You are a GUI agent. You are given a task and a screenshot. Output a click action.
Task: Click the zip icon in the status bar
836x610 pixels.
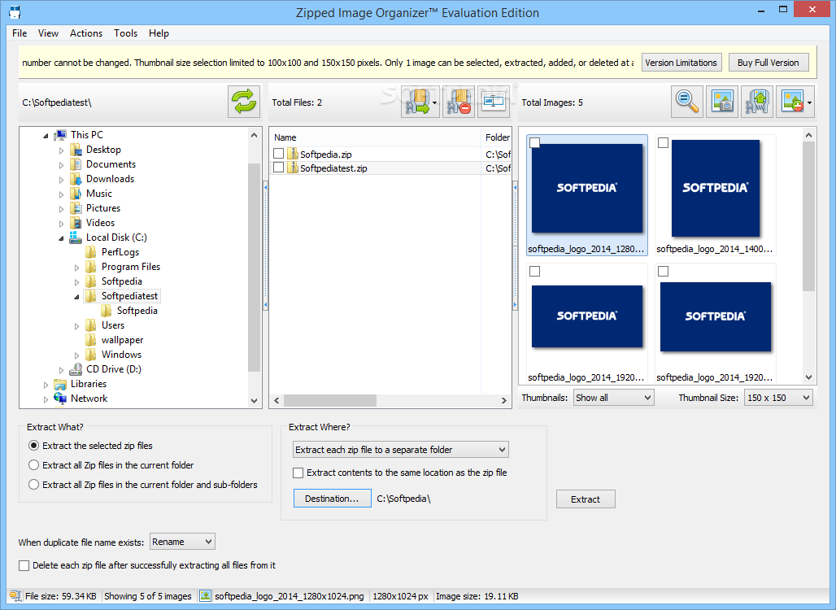[x=15, y=596]
